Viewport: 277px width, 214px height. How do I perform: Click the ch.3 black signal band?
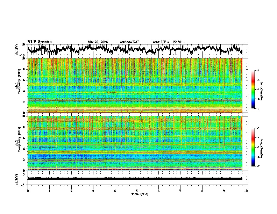(135, 179)
